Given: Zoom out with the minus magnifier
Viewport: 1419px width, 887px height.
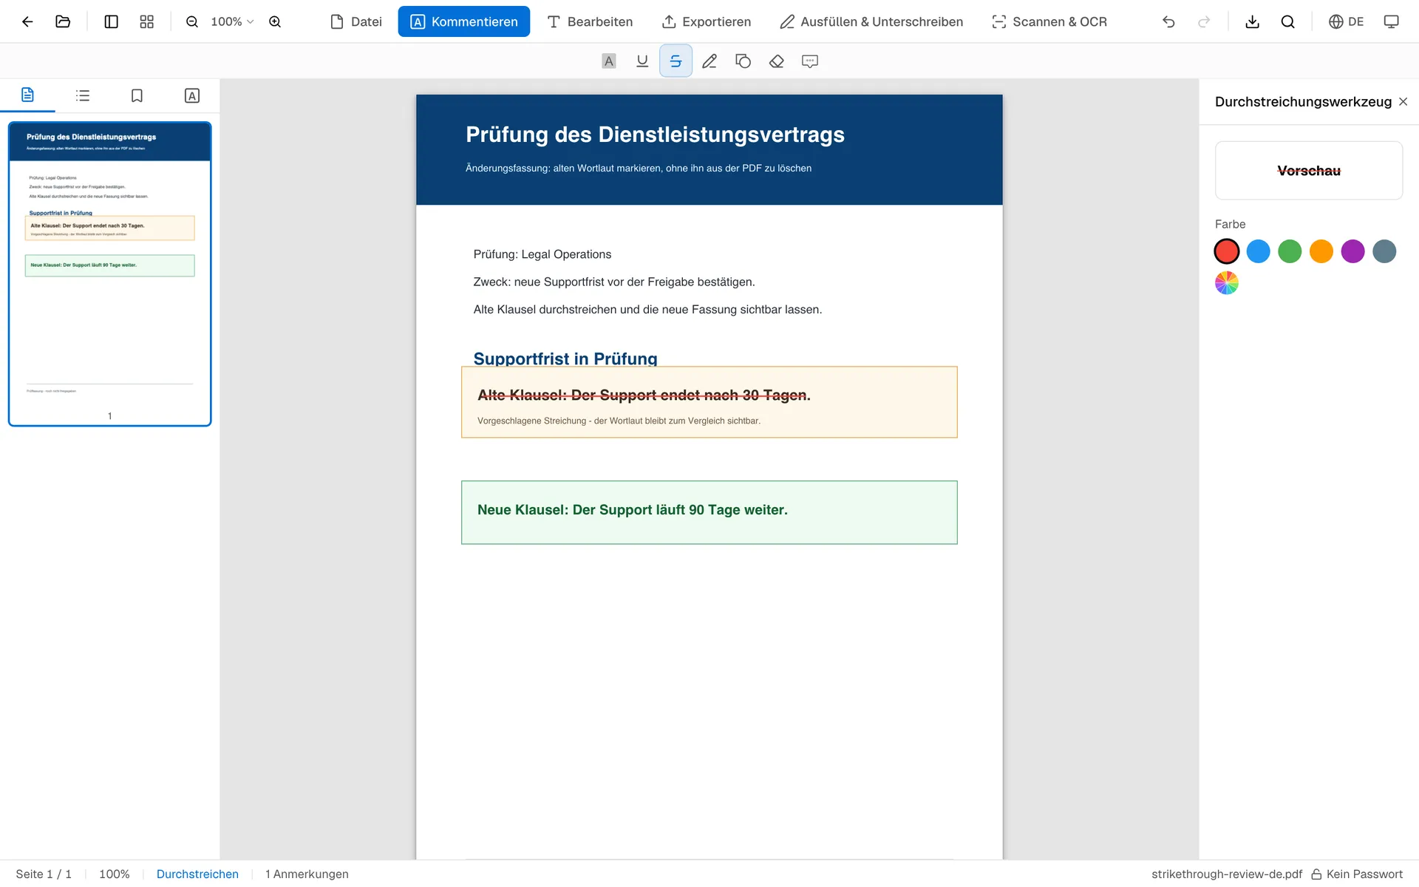Looking at the screenshot, I should coord(192,21).
